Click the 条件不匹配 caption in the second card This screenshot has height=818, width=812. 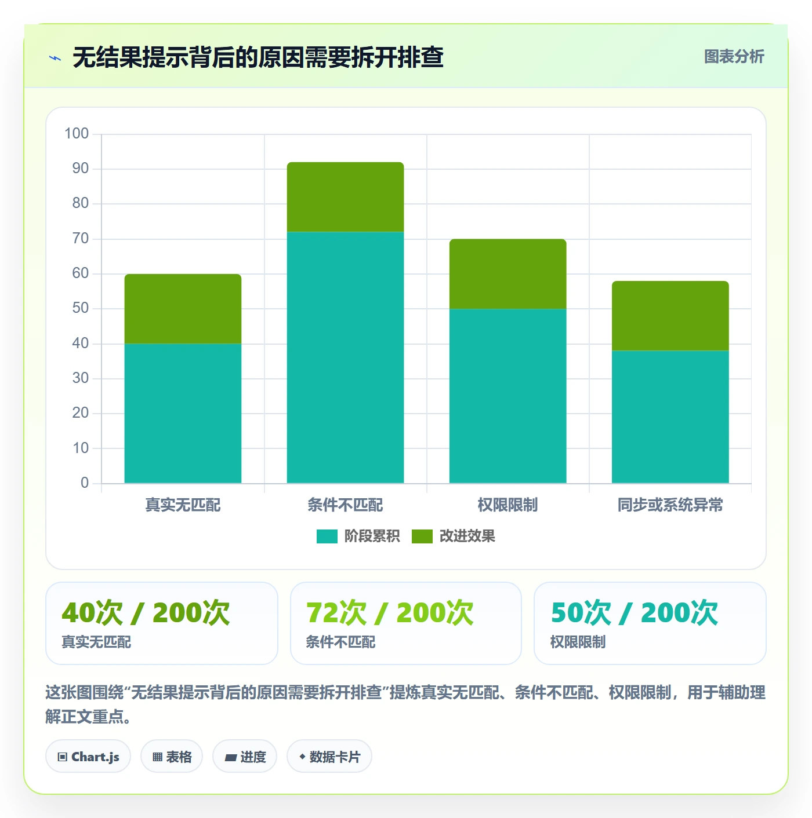click(x=340, y=642)
